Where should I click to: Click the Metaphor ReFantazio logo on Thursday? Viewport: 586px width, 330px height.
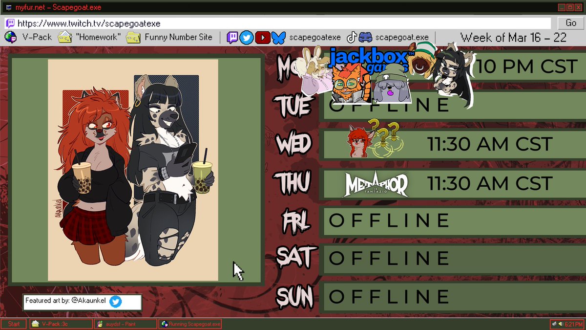376,184
